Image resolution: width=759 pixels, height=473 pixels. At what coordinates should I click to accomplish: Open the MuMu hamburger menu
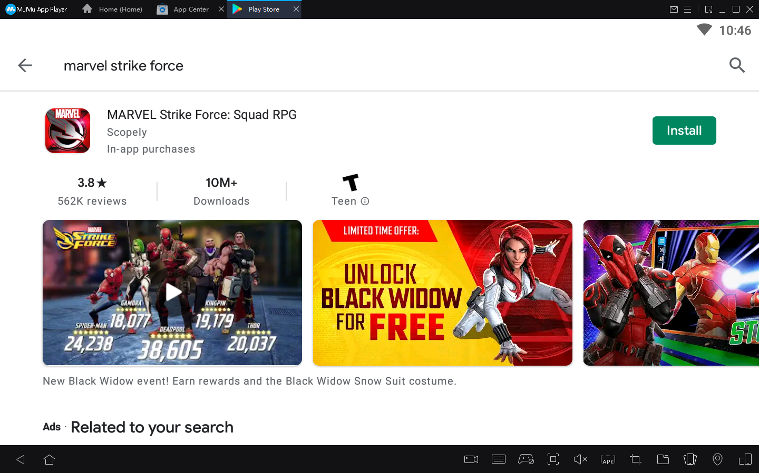[x=687, y=9]
